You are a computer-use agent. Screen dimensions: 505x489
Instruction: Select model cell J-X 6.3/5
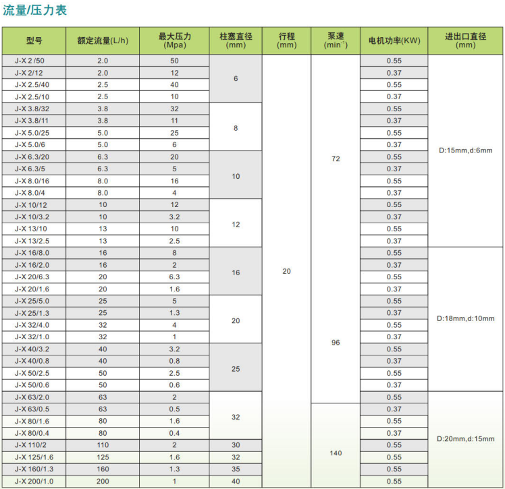34,169
